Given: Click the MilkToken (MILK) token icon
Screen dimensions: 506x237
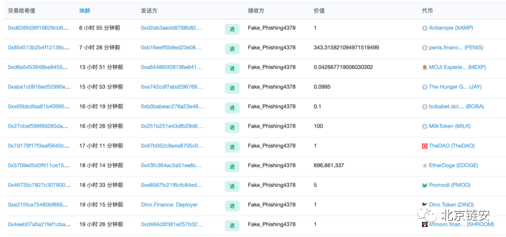Looking at the screenshot, I should tap(425, 126).
